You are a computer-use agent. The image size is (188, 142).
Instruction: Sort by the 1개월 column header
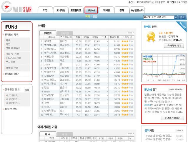(x=77, y=37)
